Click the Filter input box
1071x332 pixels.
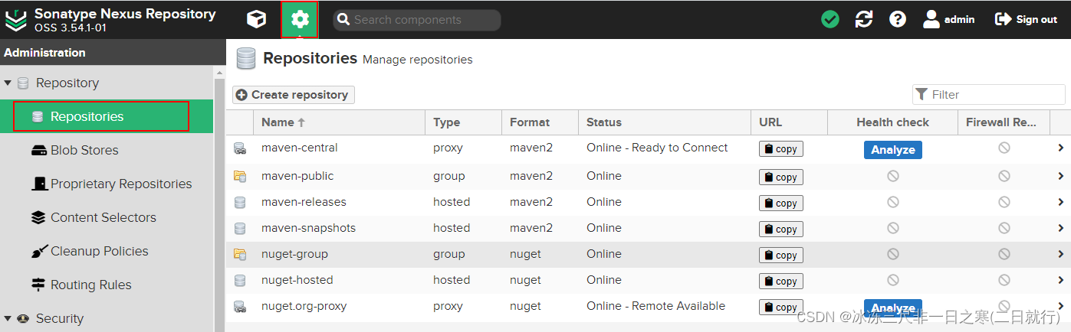pos(989,94)
